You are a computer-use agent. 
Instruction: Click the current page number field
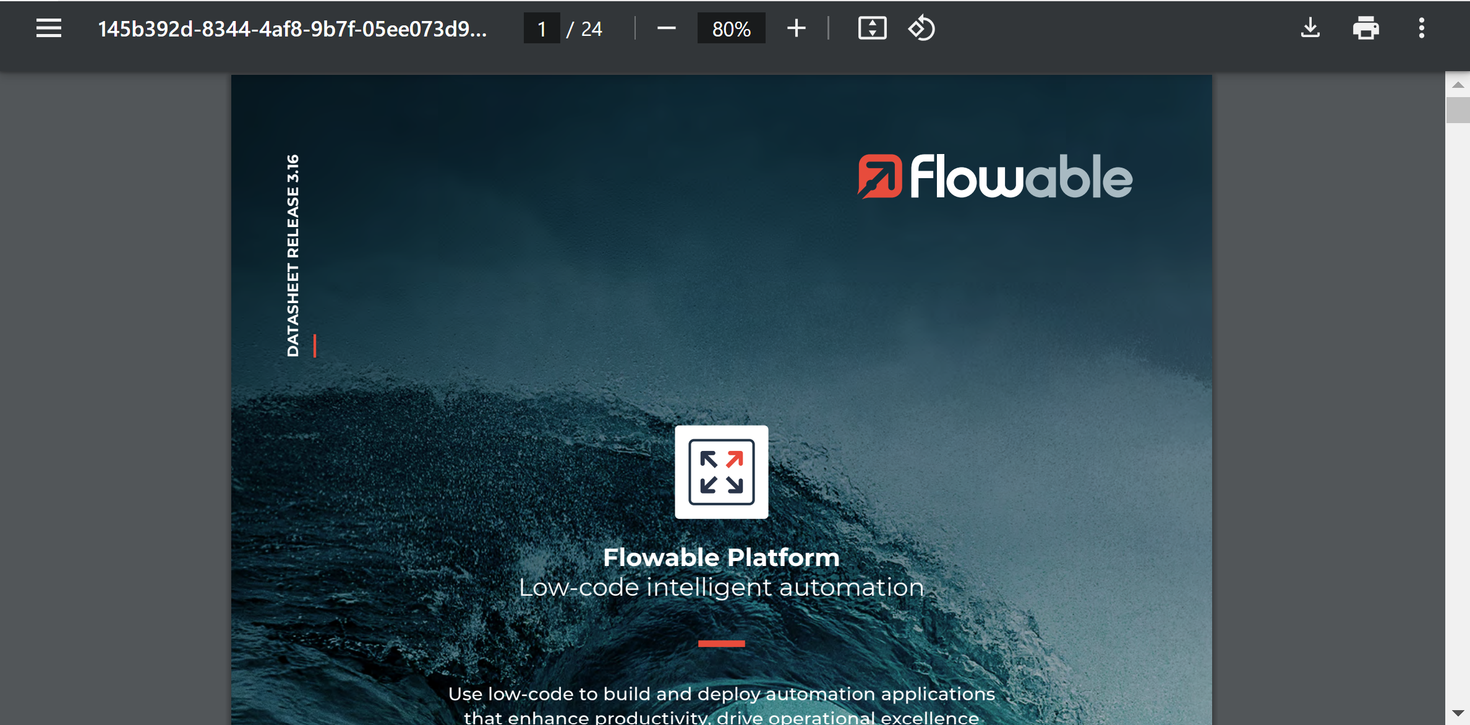click(542, 28)
